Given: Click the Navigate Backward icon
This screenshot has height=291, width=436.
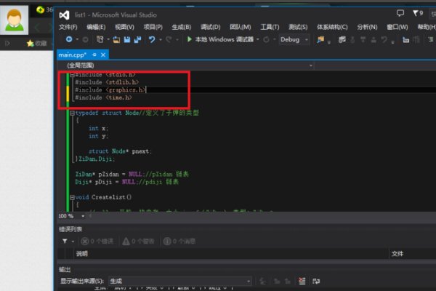Looking at the screenshot, I should click(x=69, y=39).
